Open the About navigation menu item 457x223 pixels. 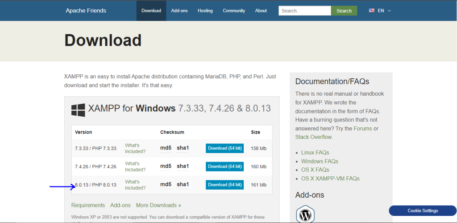point(261,11)
